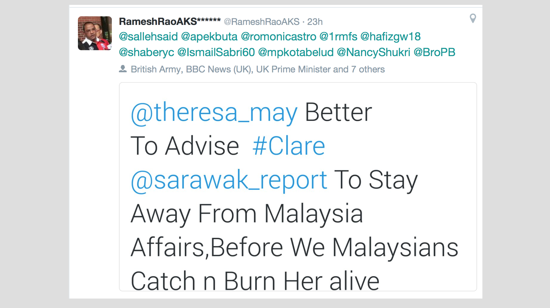Viewport: 550px width, 308px height.
Task: Open @theresa_may mention in embedded image
Action: coord(214,113)
